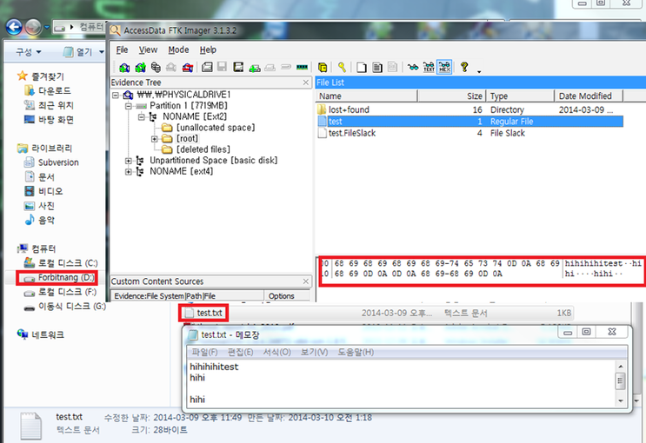Click inside Notepad text area
Viewport: 646px width, 443px height.
click(x=402, y=384)
